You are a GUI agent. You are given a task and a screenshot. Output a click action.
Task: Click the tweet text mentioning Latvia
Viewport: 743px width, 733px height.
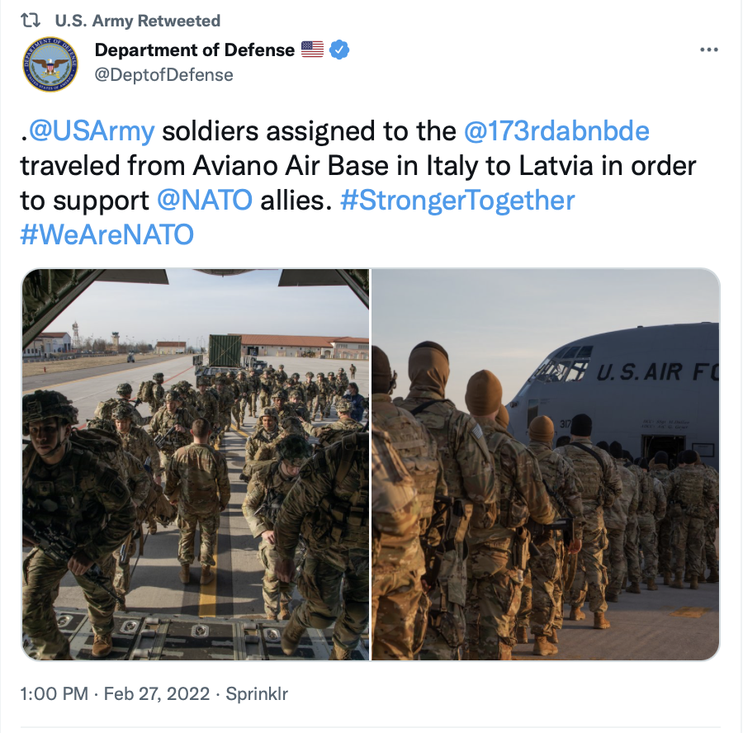coord(556,166)
